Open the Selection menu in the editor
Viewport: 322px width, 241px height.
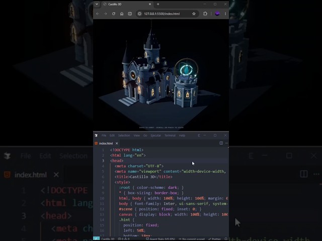124,136
